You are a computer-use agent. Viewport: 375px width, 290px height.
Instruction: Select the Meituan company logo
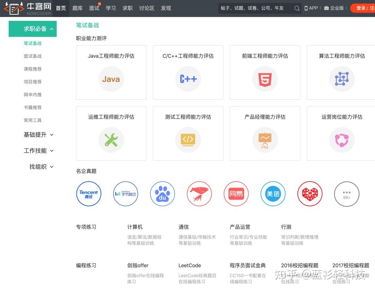[273, 194]
